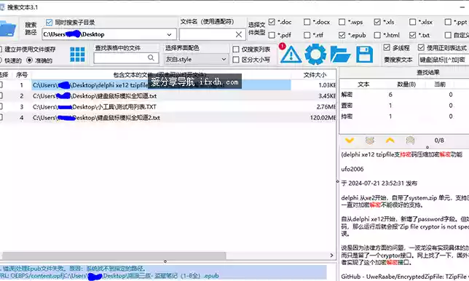The image size is (469, 281).
Task: Uncheck the *.doc file type
Action: coord(272,22)
